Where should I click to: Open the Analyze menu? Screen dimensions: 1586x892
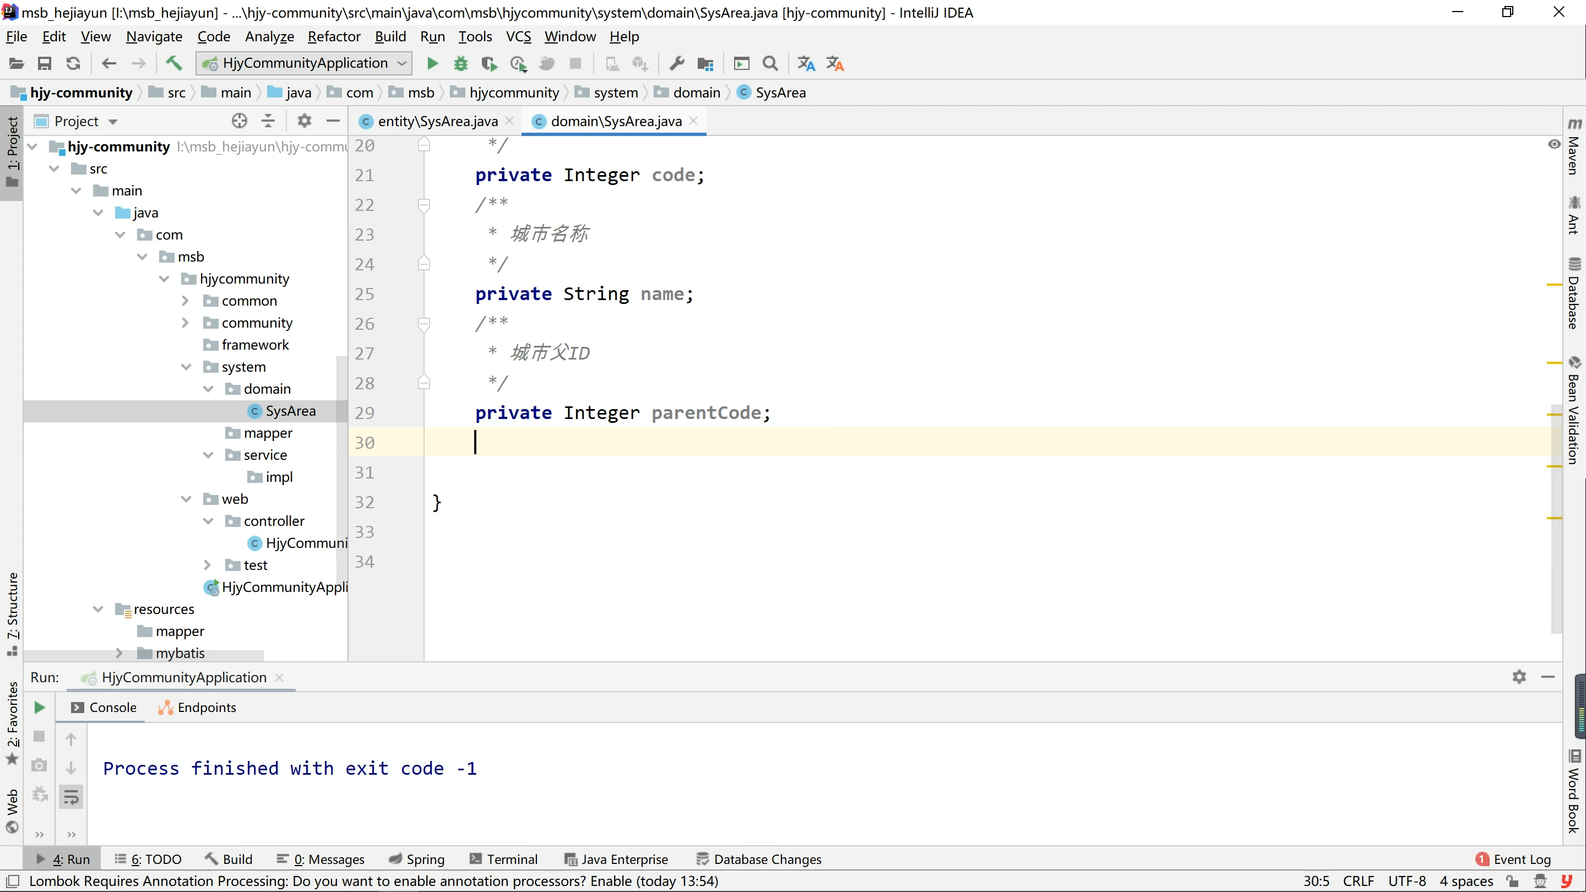point(270,36)
